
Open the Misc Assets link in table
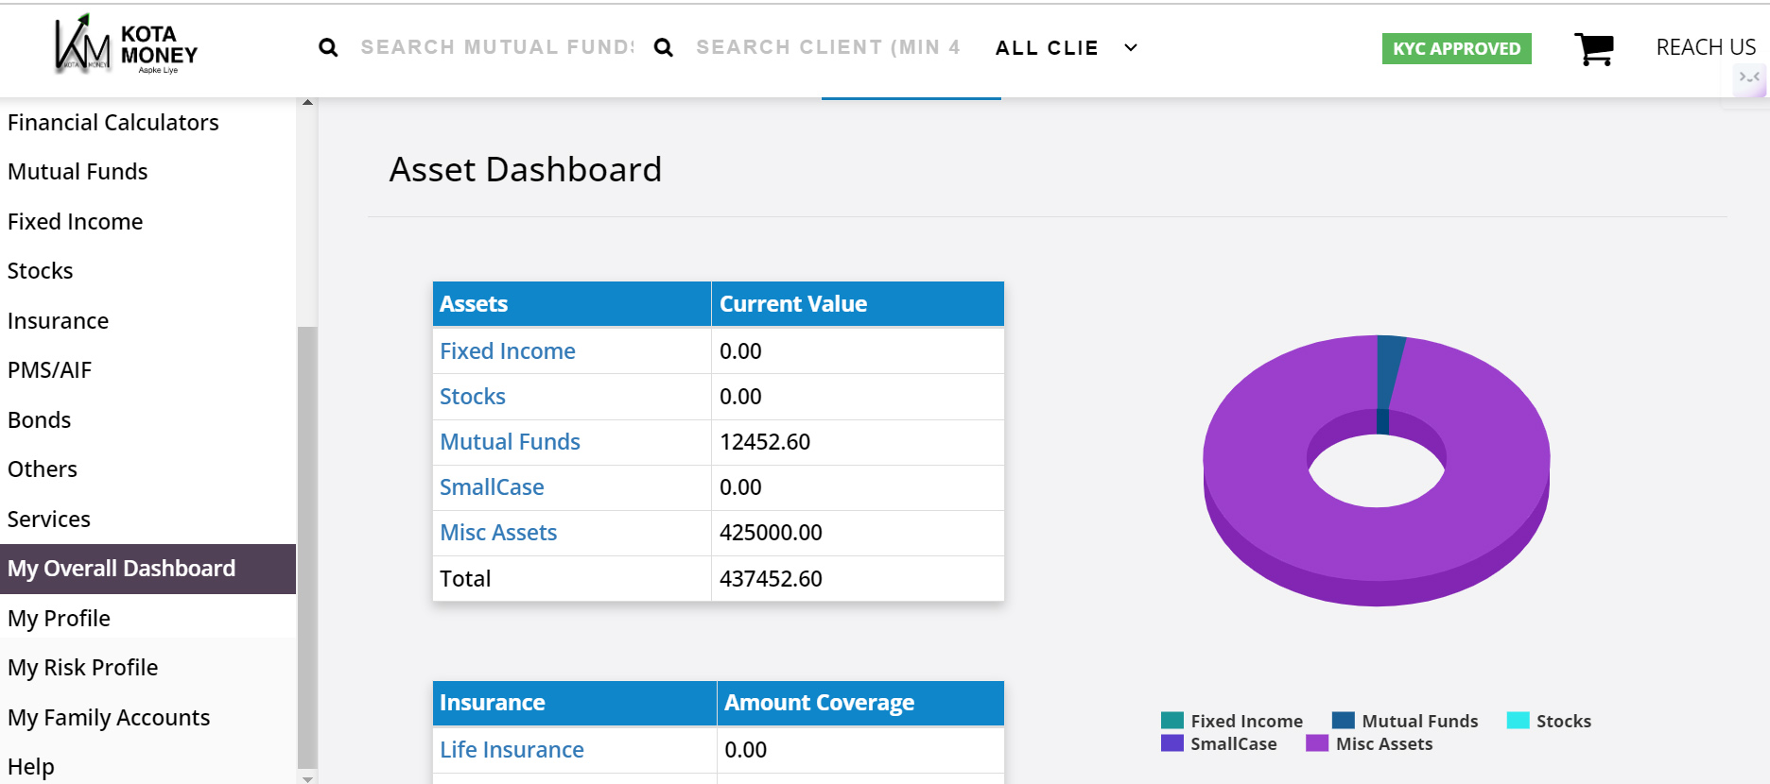point(498,533)
